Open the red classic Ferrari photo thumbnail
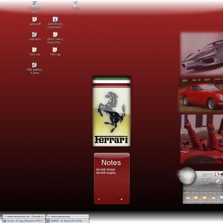 point(201,95)
